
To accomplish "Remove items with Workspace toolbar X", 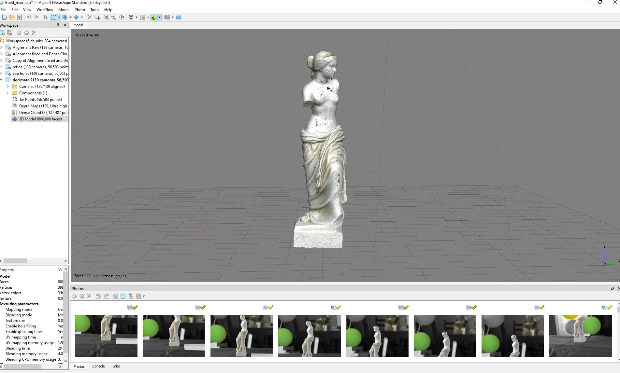I will click(x=34, y=33).
